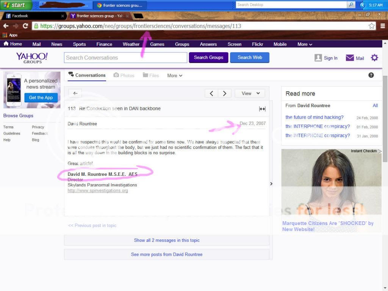The height and width of the screenshot is (291, 388).
Task: Click the Search Conversations field
Action: (125, 58)
